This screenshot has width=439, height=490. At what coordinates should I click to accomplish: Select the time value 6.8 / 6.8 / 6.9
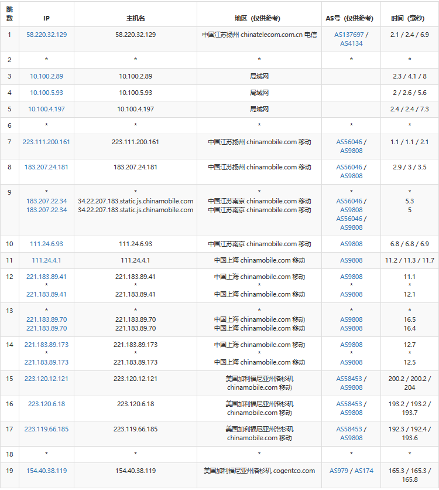[x=409, y=244]
